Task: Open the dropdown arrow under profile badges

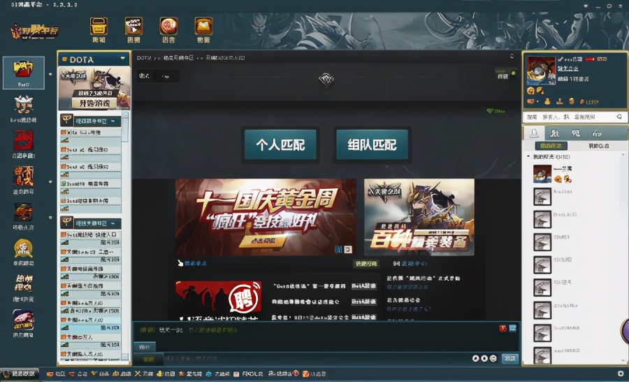Action: [537, 101]
